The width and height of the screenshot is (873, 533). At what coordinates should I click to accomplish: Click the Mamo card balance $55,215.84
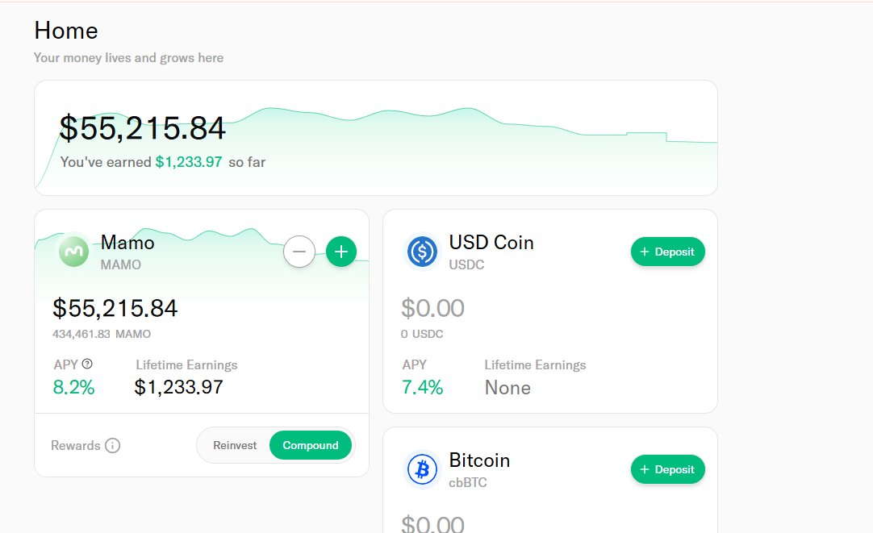(115, 308)
